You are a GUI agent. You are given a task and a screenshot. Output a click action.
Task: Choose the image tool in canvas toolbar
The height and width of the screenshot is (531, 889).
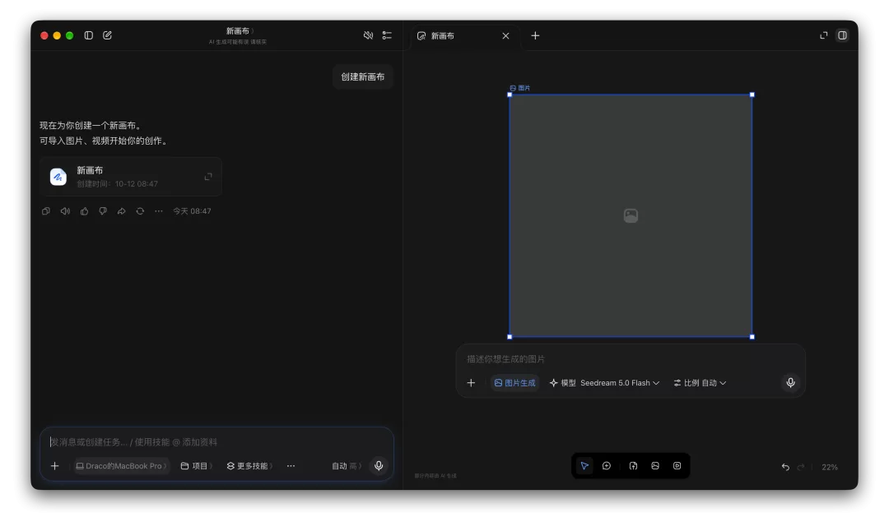pyautogui.click(x=655, y=466)
